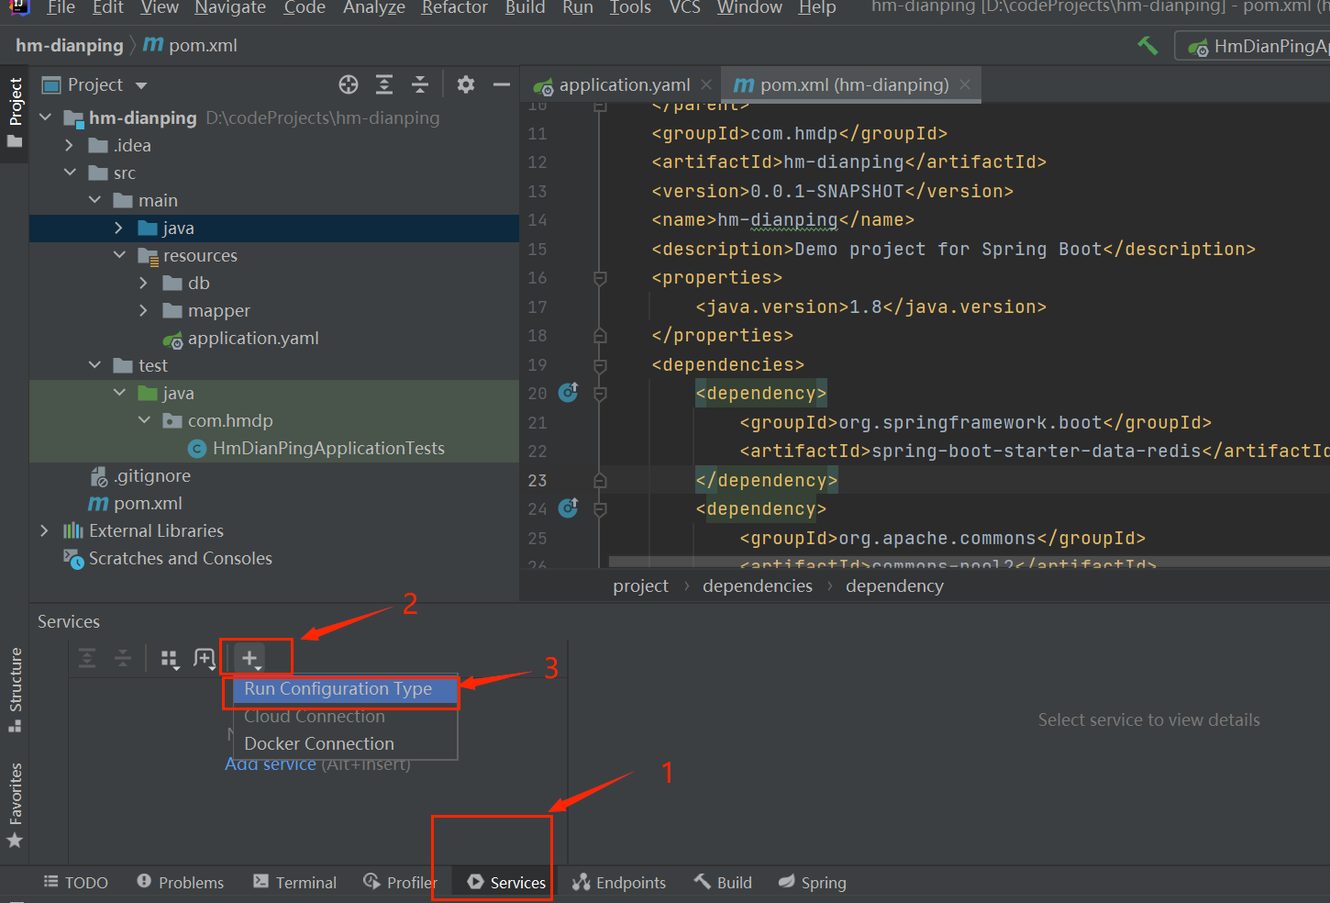
Task: Expand the db folder
Action: pyautogui.click(x=144, y=283)
